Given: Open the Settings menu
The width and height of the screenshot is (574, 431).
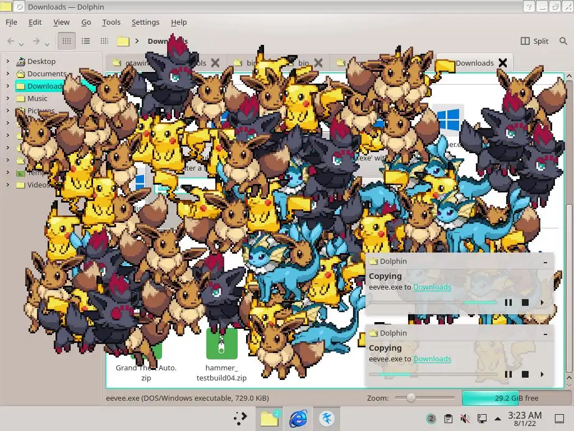Looking at the screenshot, I should click(x=145, y=22).
